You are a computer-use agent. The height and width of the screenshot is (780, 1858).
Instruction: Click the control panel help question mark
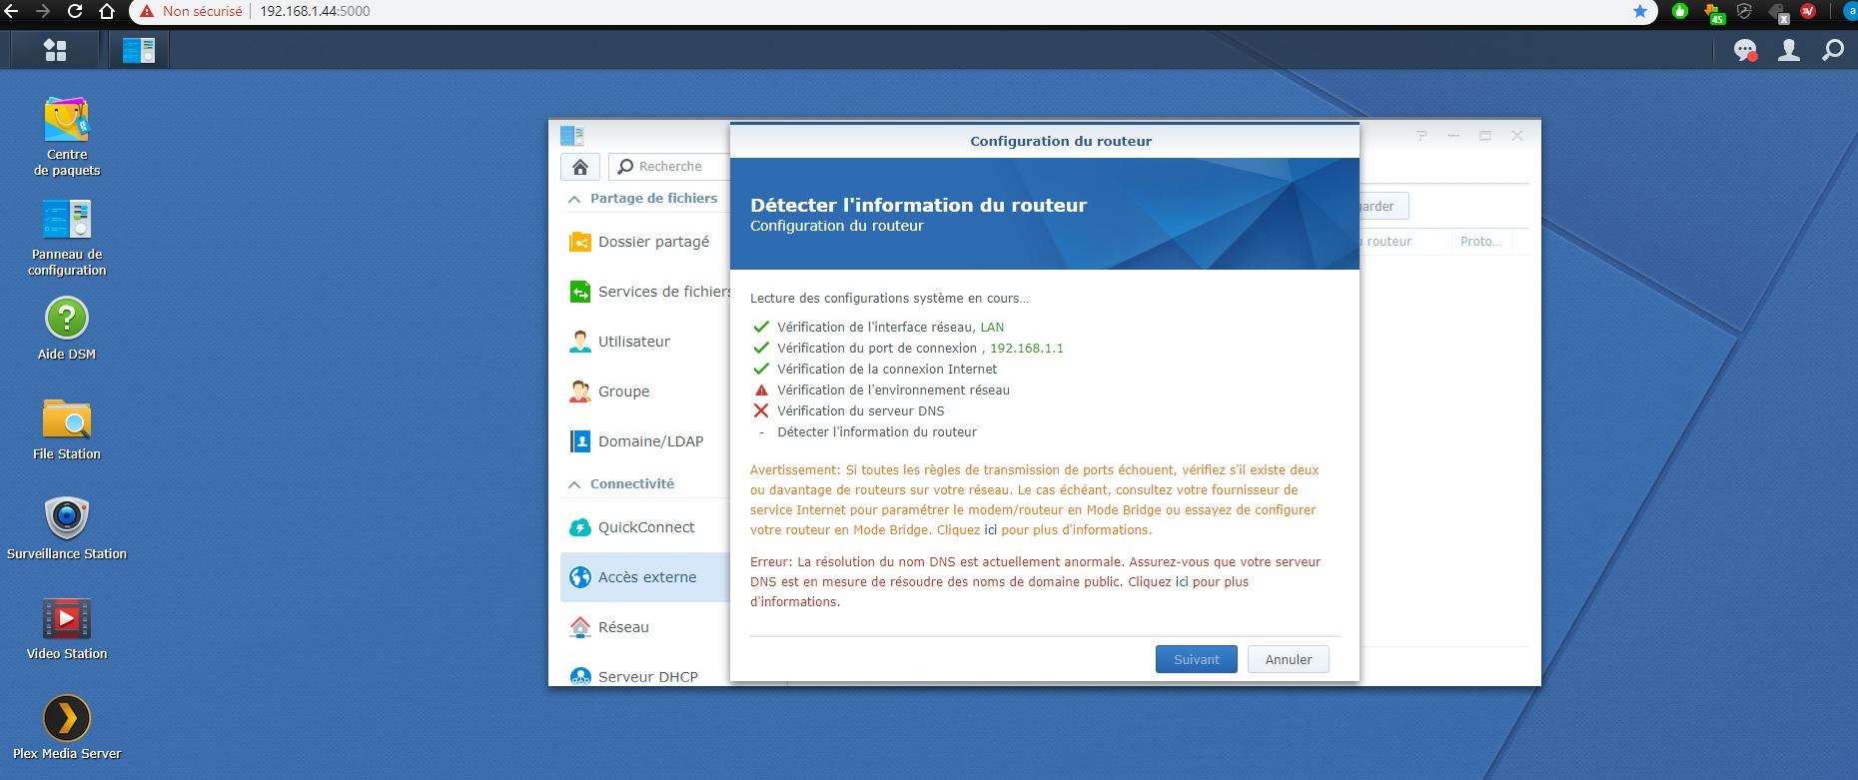[x=1421, y=136]
